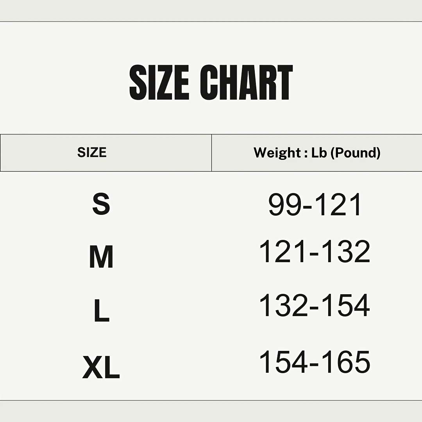Click the SIZE column header
The width and height of the screenshot is (422, 422).
tap(92, 152)
